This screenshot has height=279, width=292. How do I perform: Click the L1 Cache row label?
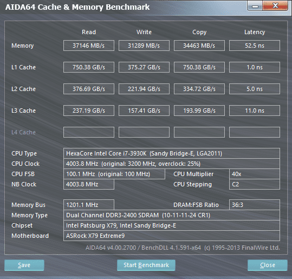coord(23,67)
